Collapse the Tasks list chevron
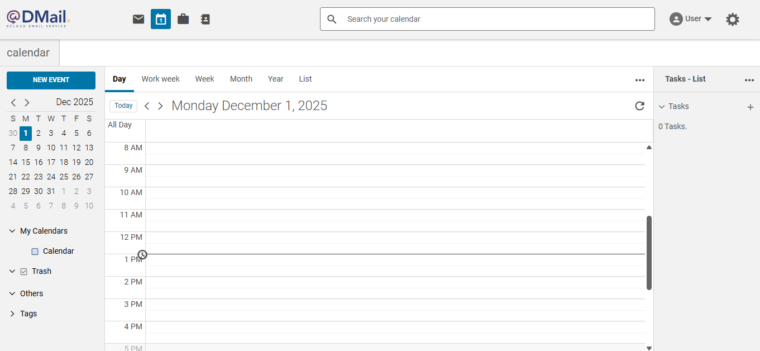760x351 pixels. point(662,106)
